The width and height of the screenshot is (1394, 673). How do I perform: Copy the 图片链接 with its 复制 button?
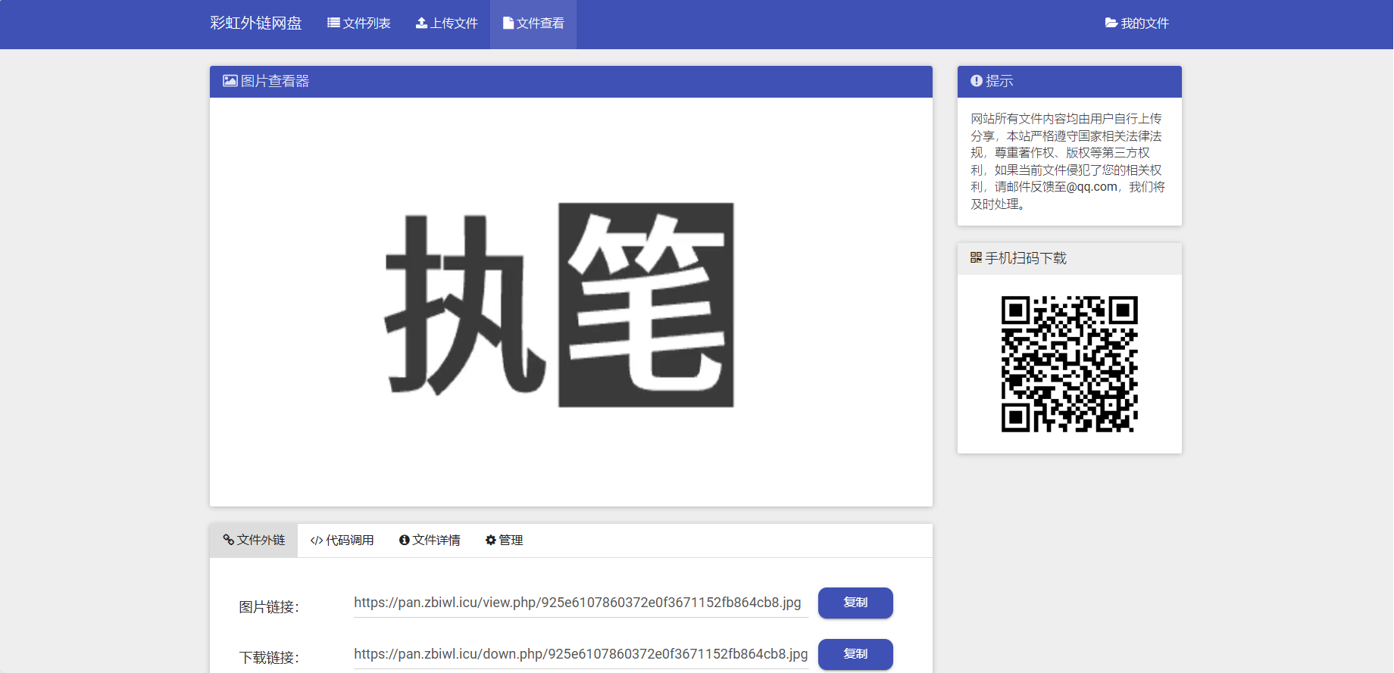[855, 603]
